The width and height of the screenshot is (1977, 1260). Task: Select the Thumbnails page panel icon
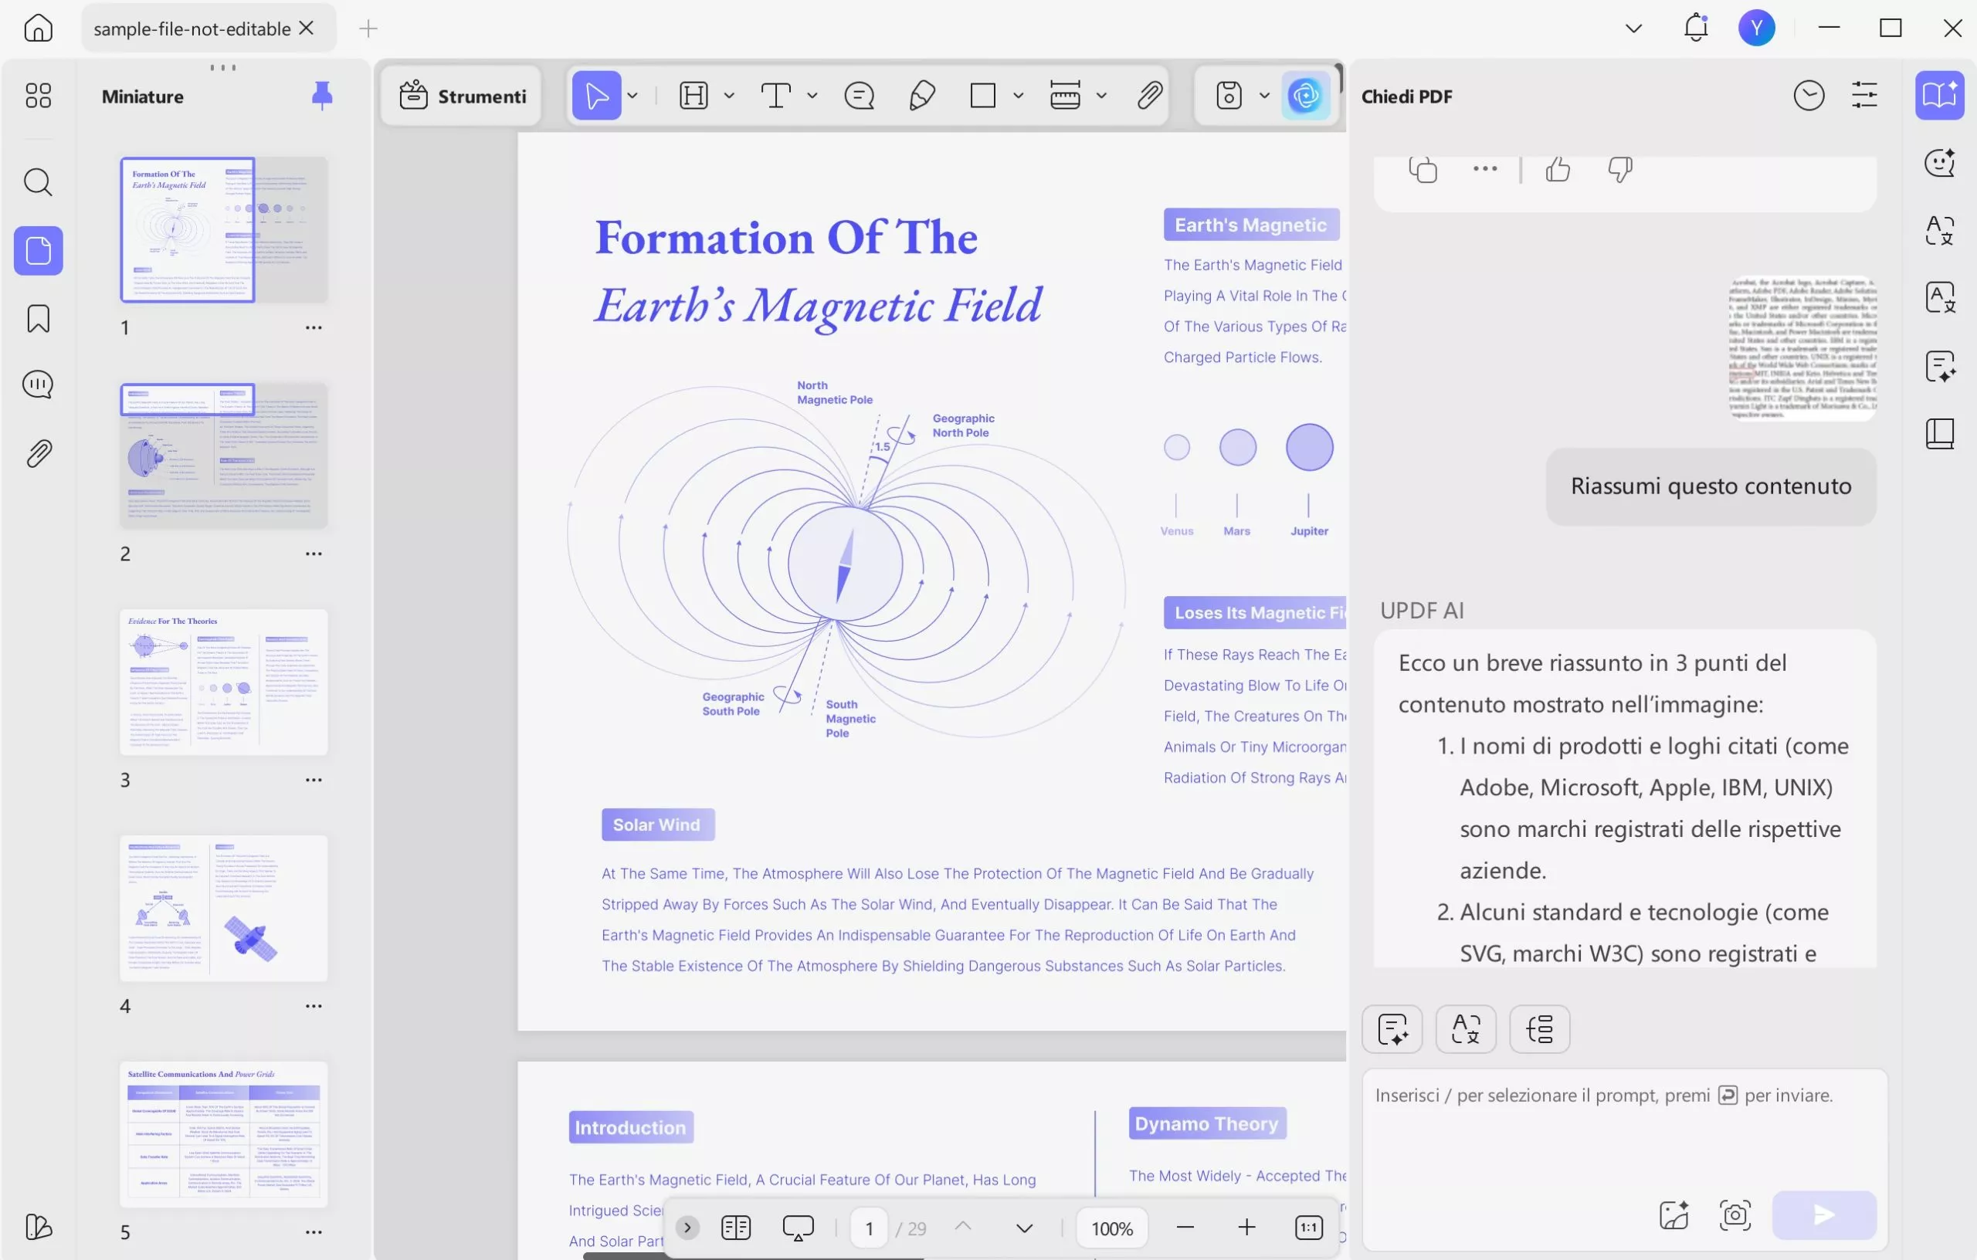(x=38, y=250)
